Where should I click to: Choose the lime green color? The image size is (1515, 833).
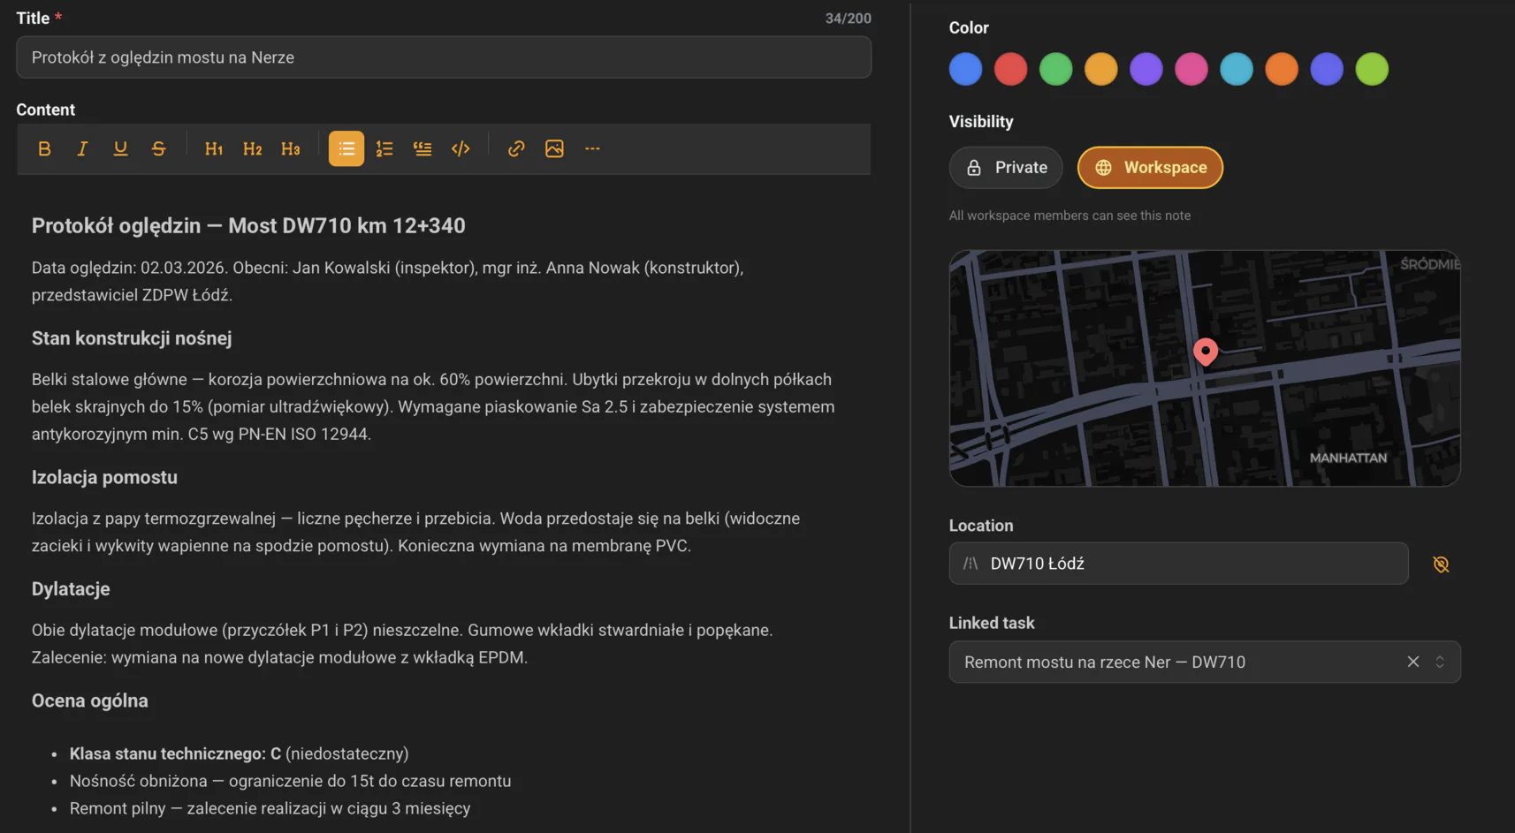pyautogui.click(x=1372, y=69)
